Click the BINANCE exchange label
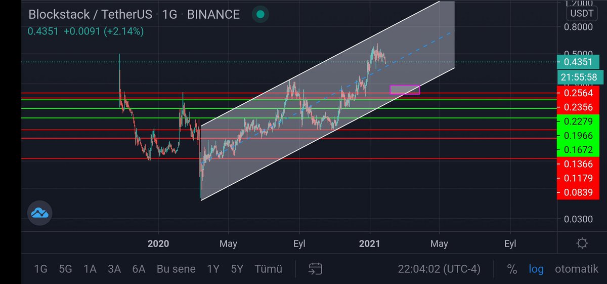This screenshot has width=607, height=284. coord(213,14)
